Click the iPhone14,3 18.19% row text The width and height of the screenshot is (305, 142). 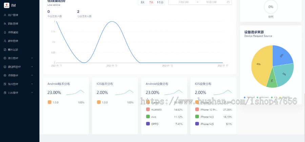(x=213, y=117)
